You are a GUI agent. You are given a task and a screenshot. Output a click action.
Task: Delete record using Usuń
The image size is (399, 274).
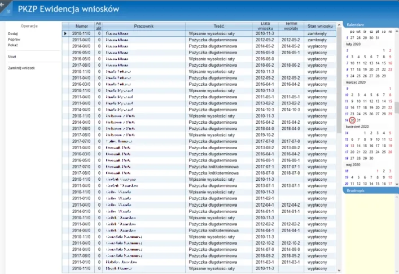[12, 56]
